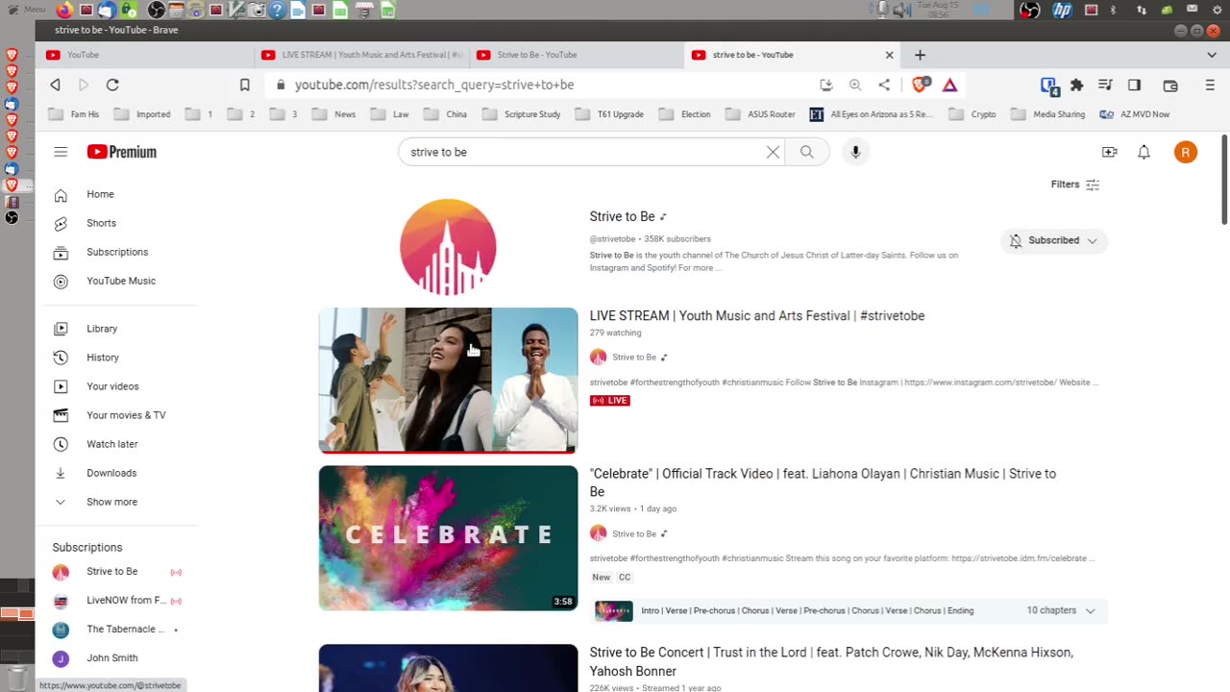
Task: Open YouTube Music from the sidebar
Action: coord(121,281)
